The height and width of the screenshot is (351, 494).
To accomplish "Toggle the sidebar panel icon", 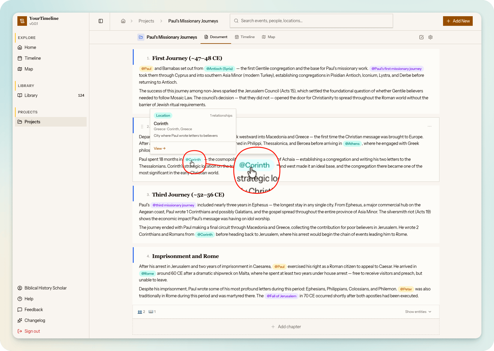I will 101,21.
